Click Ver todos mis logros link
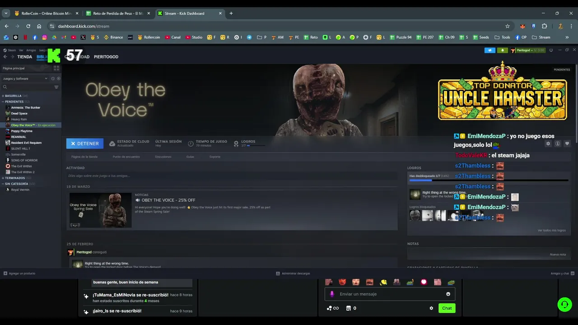578x325 pixels. point(551,230)
